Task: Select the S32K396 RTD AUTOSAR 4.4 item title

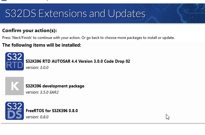Action: click(78, 61)
